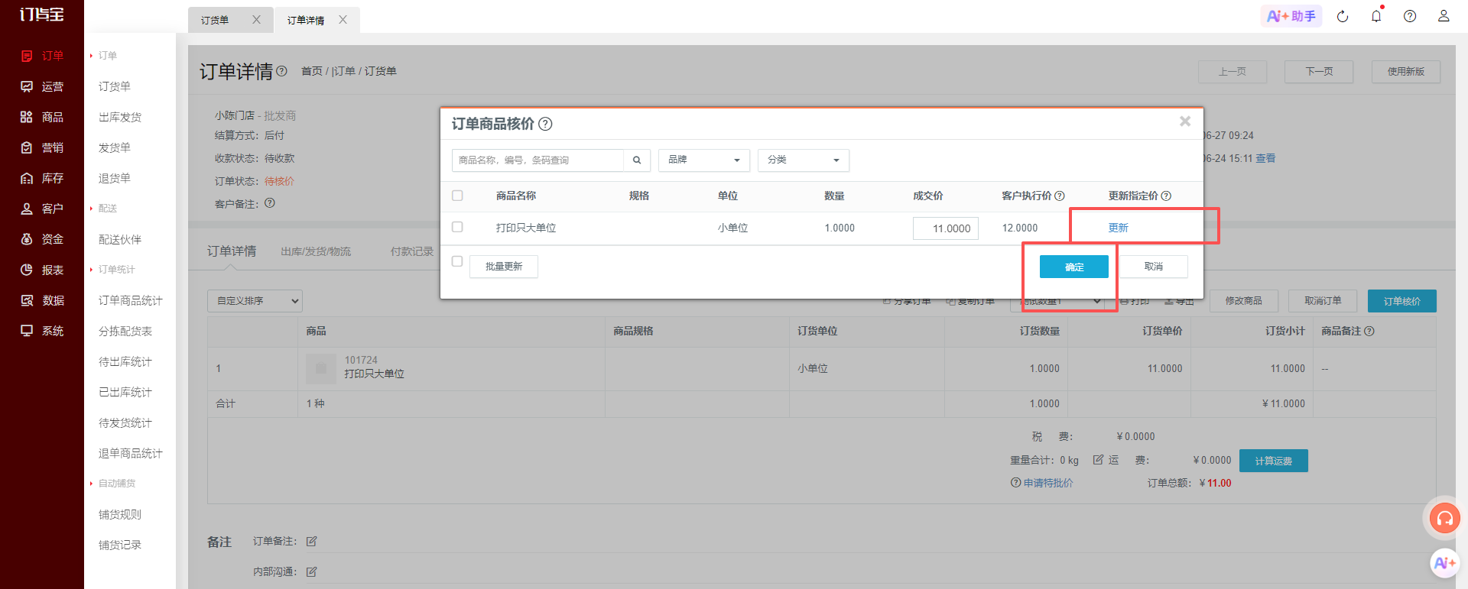Click the 成交价 input showing 11.0000

(946, 228)
